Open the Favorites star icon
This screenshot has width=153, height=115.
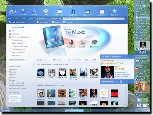(x=114, y=11)
